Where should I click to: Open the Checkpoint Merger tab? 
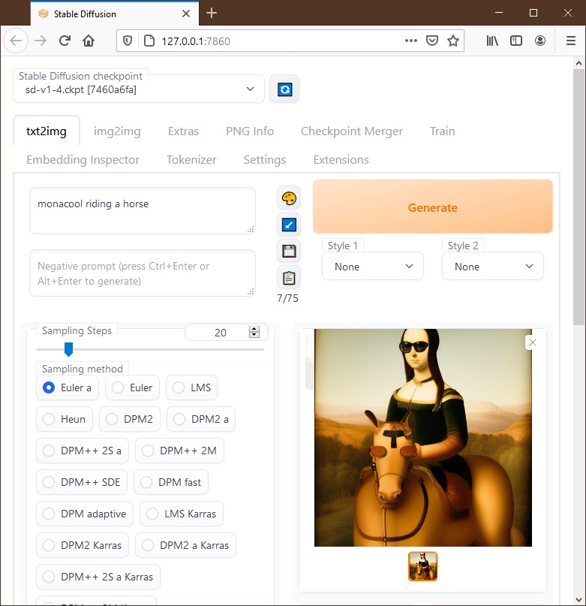point(352,131)
